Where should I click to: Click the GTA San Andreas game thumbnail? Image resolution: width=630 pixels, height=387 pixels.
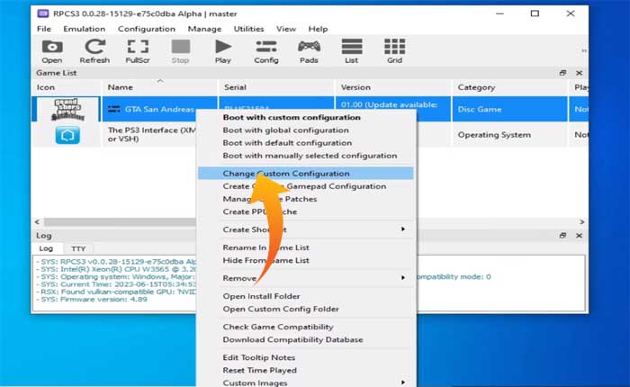tap(68, 109)
